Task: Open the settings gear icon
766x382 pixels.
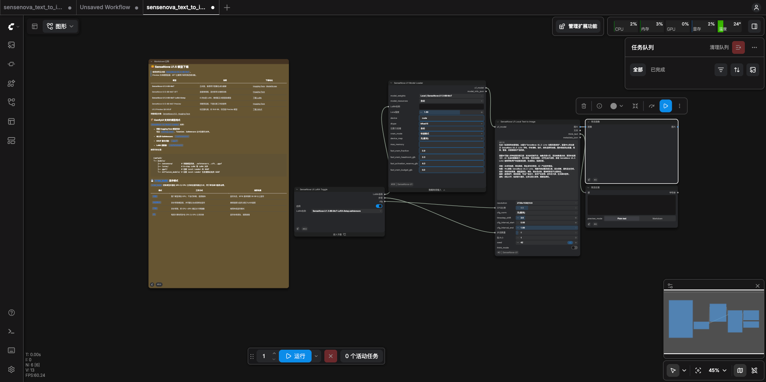Action: [12, 369]
